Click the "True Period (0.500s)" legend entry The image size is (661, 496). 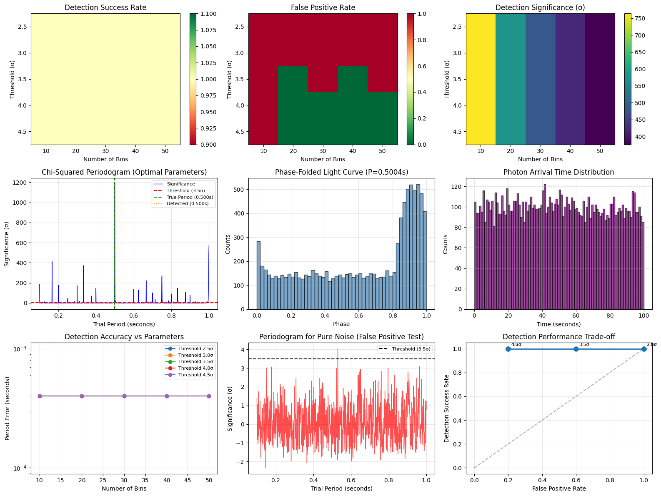click(x=190, y=197)
